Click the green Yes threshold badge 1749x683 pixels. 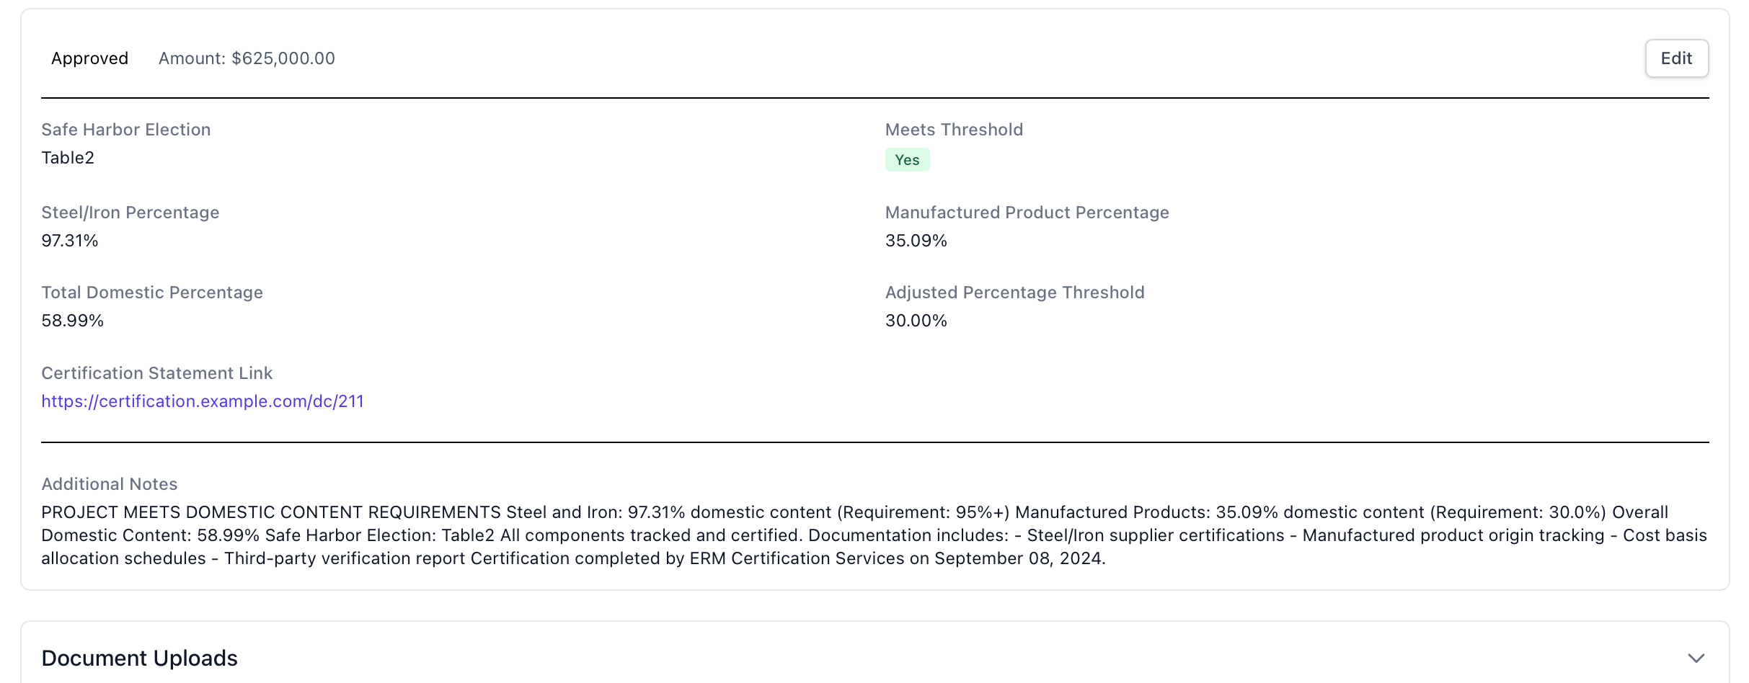tap(907, 160)
